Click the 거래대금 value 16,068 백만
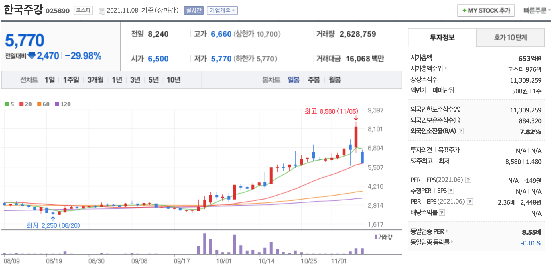The width and height of the screenshot is (555, 269). tap(365, 59)
